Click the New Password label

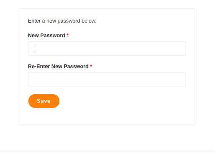click(x=46, y=36)
